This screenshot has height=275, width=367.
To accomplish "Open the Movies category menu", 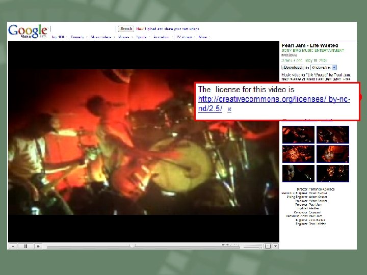I will coord(126,37).
